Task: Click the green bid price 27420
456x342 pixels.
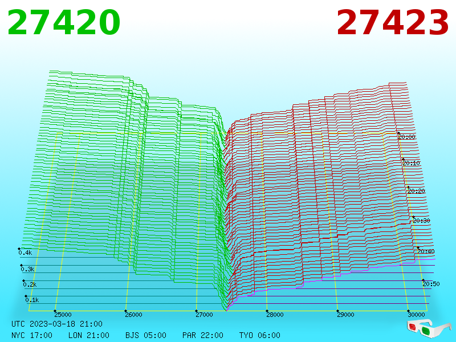Action: (64, 22)
